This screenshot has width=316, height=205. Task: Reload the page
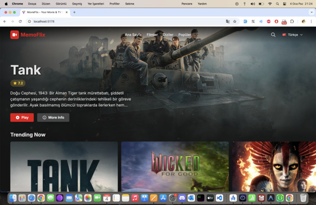coord(20,21)
